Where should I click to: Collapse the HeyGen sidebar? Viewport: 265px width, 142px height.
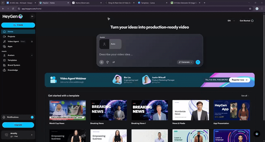pyautogui.click(x=32, y=16)
